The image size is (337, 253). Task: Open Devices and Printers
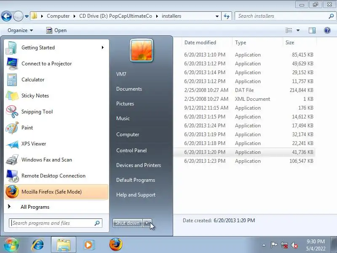139,165
